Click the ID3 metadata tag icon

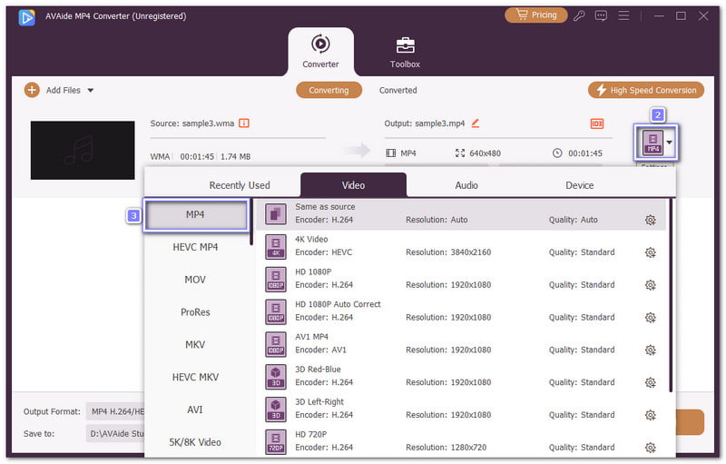[597, 123]
